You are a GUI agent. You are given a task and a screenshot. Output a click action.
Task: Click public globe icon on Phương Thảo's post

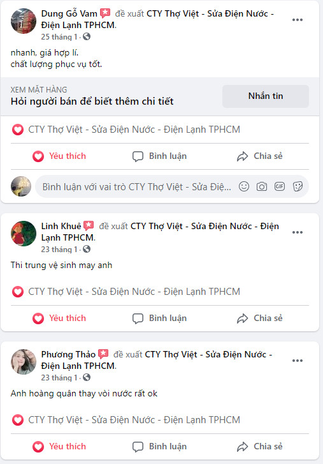[x=87, y=377]
